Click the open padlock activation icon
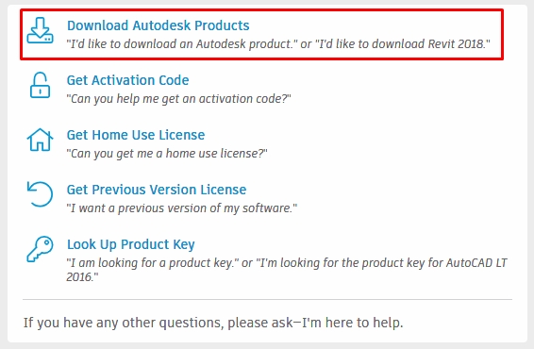The width and height of the screenshot is (534, 349). click(x=41, y=85)
